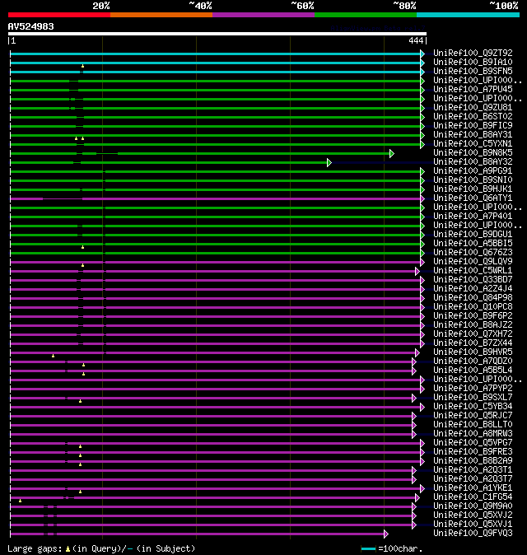The height and width of the screenshot is (555, 527).
Task: Click the UniRef100_A7PYP2 label
Action: tap(473, 389)
